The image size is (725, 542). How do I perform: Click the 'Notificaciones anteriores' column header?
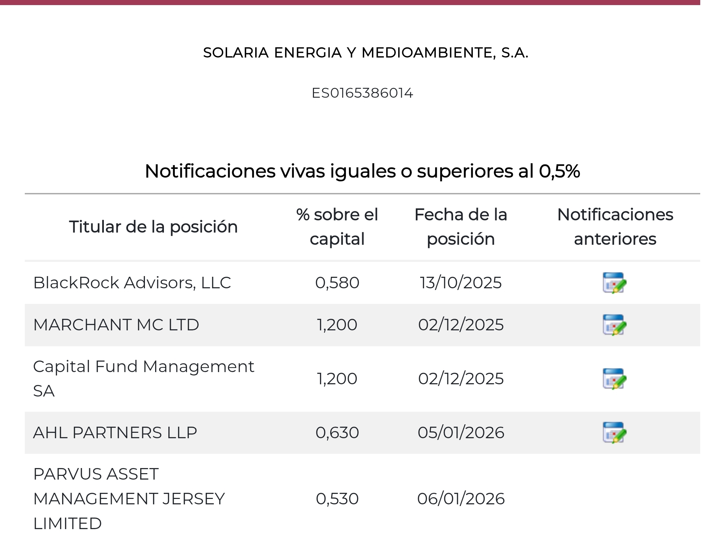[615, 227]
